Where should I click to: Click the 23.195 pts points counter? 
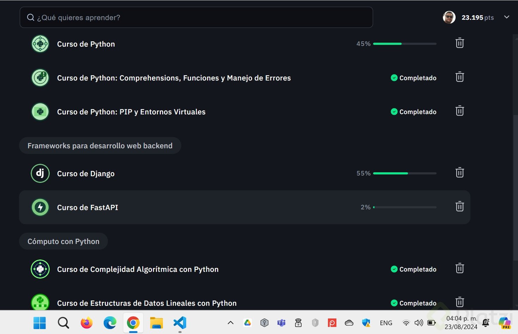click(x=477, y=18)
